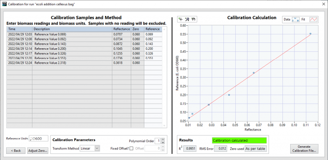Click Reflectance cell 0.0707
The height and width of the screenshot is (160, 328).
(x=122, y=34)
